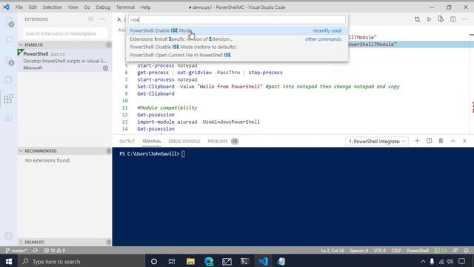The height and width of the screenshot is (267, 474).
Task: Open the View menu
Action: pyautogui.click(x=73, y=7)
